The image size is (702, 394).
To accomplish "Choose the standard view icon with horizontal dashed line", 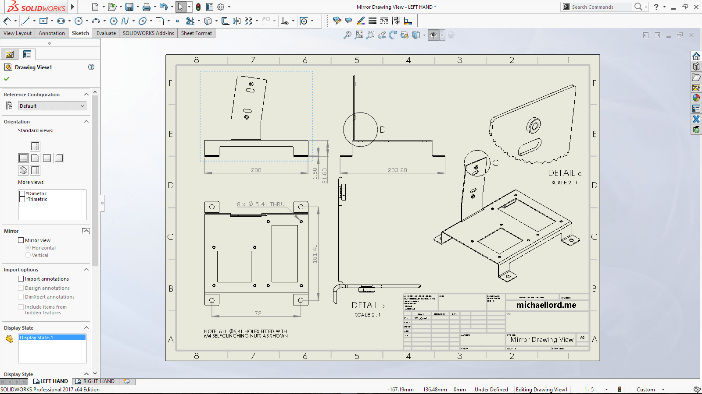I will pos(47,158).
